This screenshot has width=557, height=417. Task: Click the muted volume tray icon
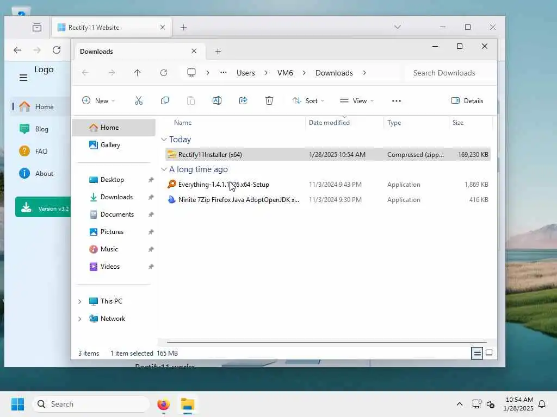(491, 404)
